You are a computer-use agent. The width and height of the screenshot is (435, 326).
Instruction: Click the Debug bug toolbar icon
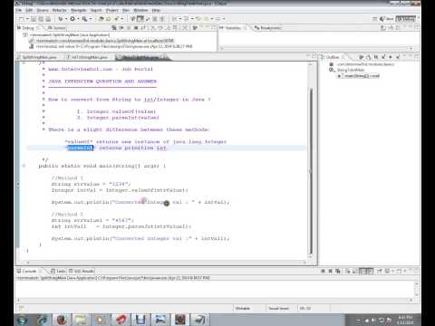pos(61,19)
